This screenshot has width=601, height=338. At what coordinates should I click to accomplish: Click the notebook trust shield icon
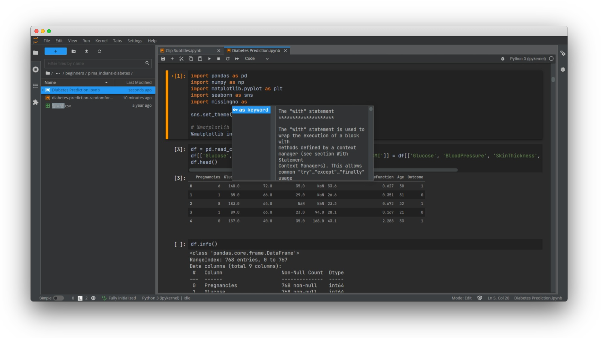[480, 298]
